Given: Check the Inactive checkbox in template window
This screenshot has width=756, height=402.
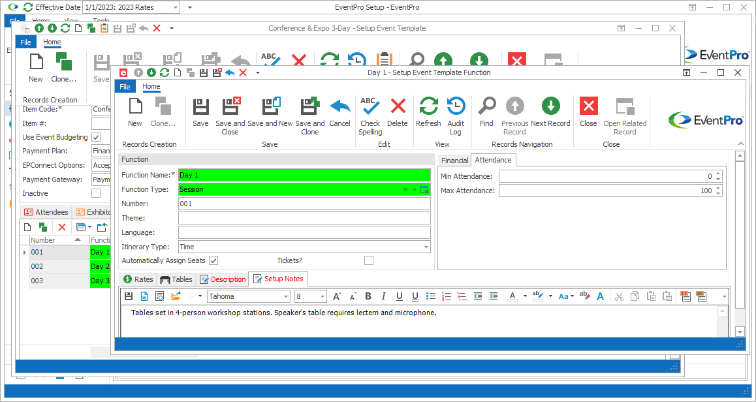Looking at the screenshot, I should pyautogui.click(x=96, y=193).
